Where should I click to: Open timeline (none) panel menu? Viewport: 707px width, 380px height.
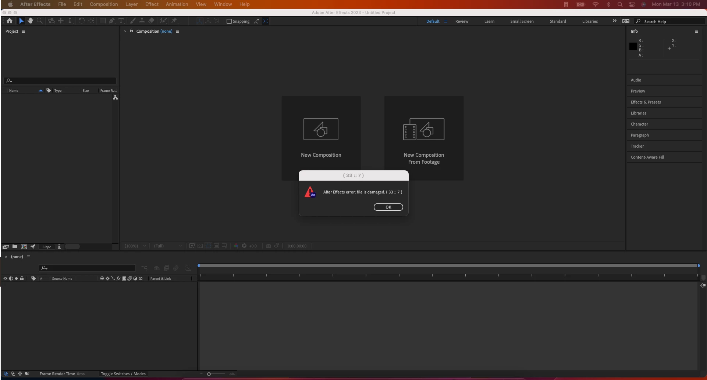point(28,257)
